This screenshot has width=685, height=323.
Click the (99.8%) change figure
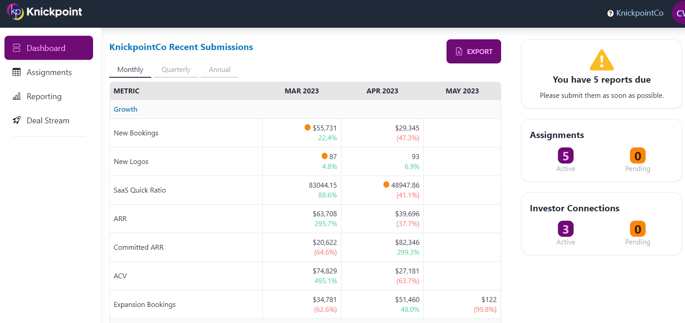tap(485, 309)
